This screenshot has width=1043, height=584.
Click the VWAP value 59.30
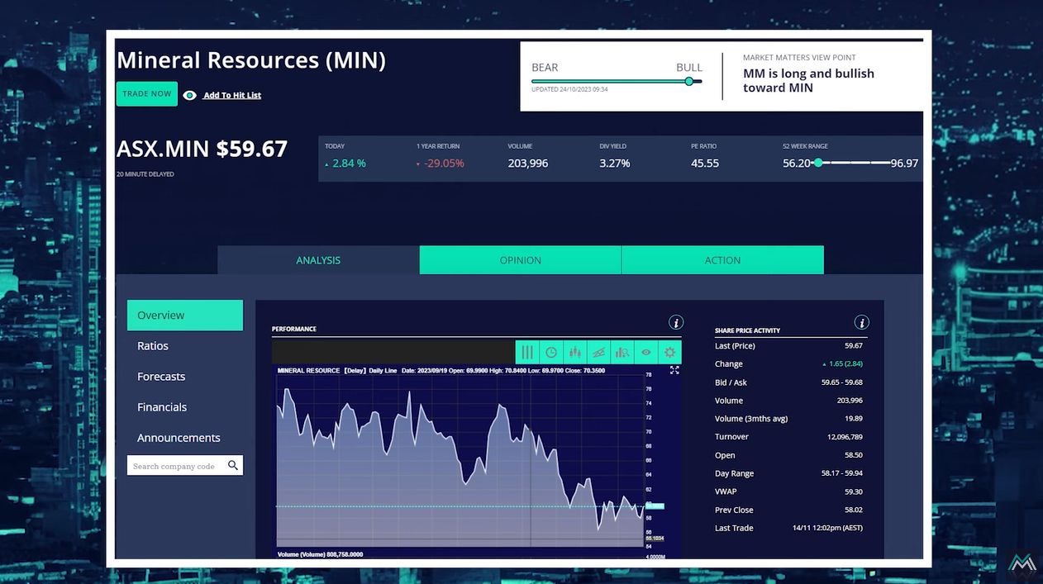tap(854, 491)
